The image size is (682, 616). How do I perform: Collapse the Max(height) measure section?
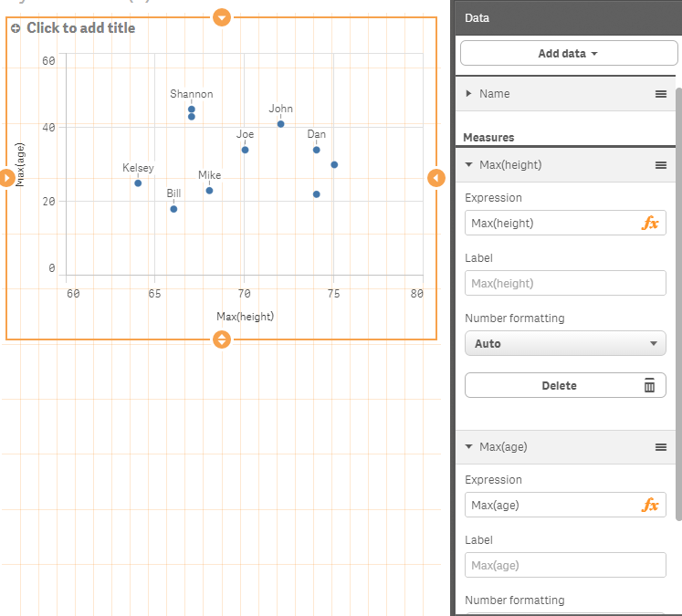(x=469, y=165)
